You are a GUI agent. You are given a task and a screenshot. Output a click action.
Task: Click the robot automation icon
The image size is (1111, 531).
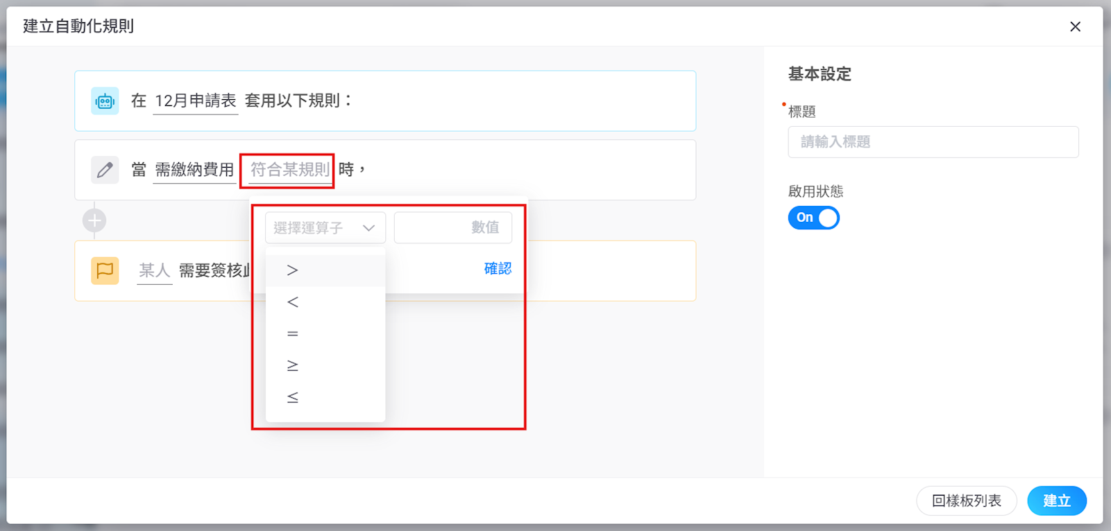click(105, 101)
